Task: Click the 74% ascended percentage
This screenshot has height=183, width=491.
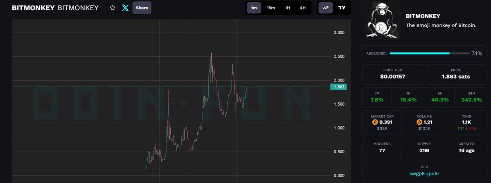Action: point(477,53)
